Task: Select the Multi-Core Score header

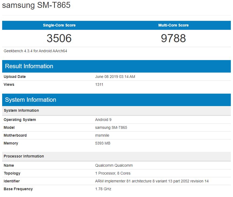Action: [173, 25]
